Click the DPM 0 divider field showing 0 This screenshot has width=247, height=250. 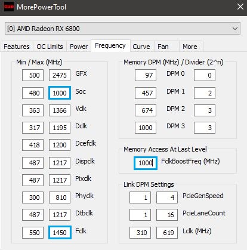[x=205, y=75]
